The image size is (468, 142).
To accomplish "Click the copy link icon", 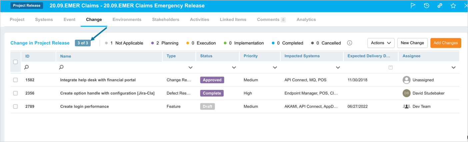I will click(440, 6).
